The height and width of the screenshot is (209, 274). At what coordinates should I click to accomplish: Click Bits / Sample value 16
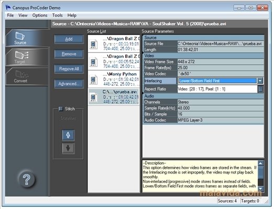pos(221,114)
